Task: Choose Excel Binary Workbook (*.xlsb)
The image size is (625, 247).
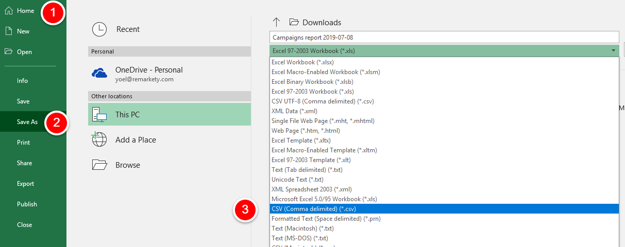Action: pos(444,81)
